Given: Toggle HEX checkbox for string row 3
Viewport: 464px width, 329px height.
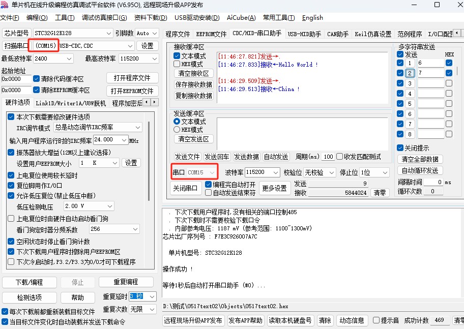Looking at the screenshot, I should 449,83.
